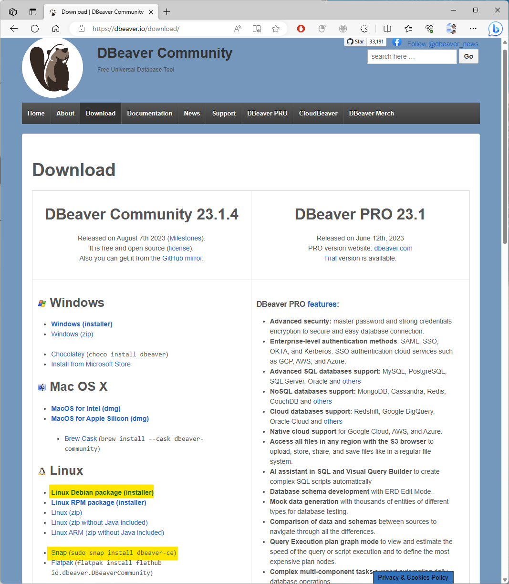The width and height of the screenshot is (509, 584).
Task: Click the 33,191 stargazers count
Action: pyautogui.click(x=376, y=42)
